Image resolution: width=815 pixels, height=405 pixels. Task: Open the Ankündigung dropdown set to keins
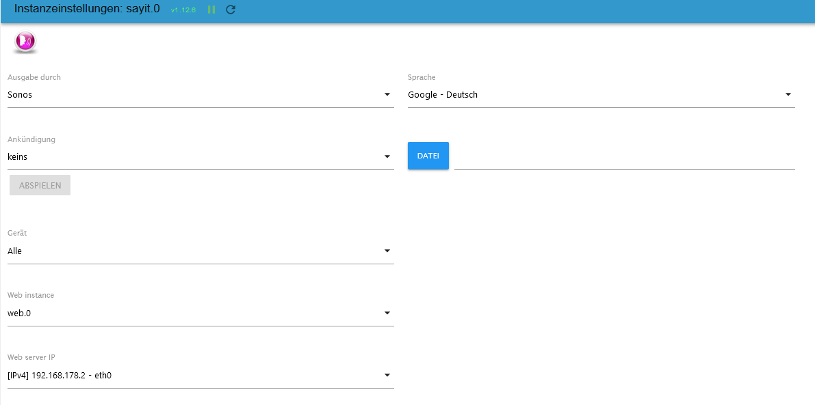pyautogui.click(x=200, y=157)
